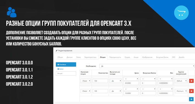
Task: Open subtract stock dropdown in Default row
Action: click(116, 81)
